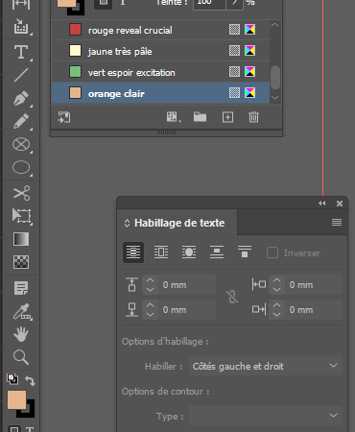This screenshot has height=432, width=355.
Task: Select the Pencil tool
Action: (x=21, y=121)
